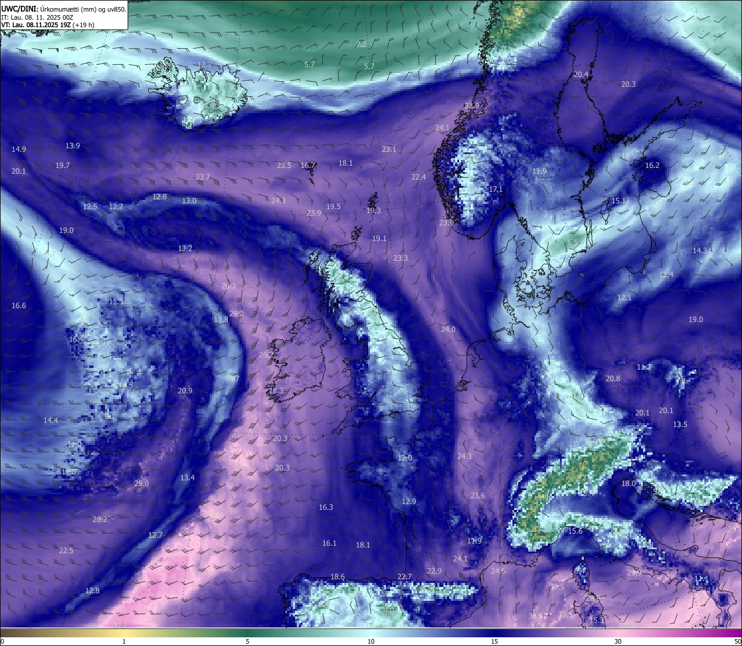
Task: Click the 13.4 value label
Action: click(187, 477)
